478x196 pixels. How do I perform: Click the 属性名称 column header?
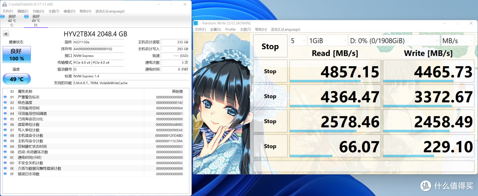(x=25, y=91)
